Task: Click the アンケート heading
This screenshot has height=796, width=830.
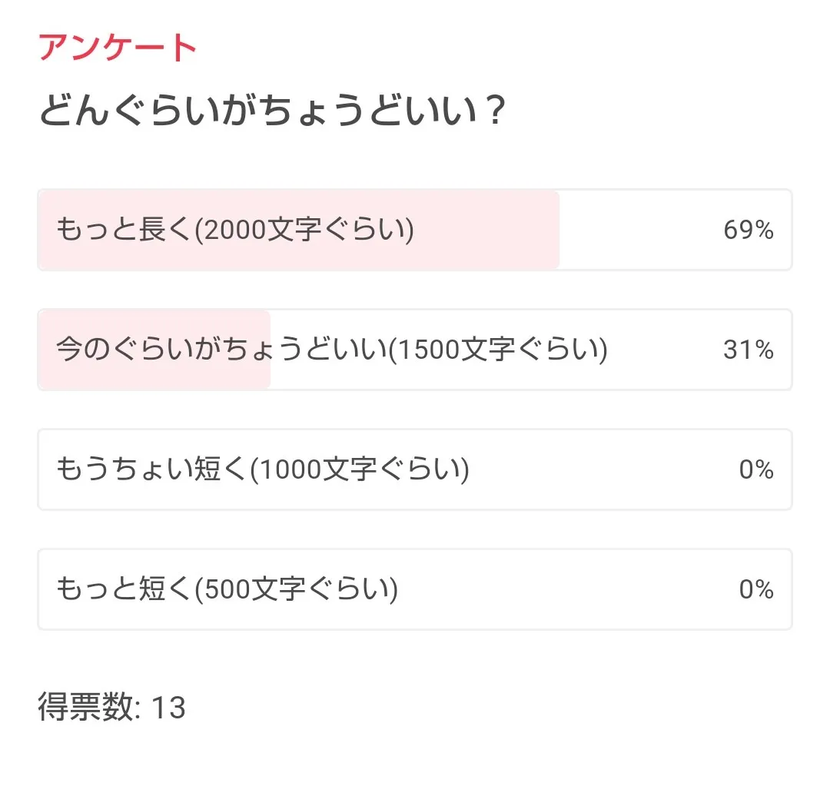Action: click(118, 47)
